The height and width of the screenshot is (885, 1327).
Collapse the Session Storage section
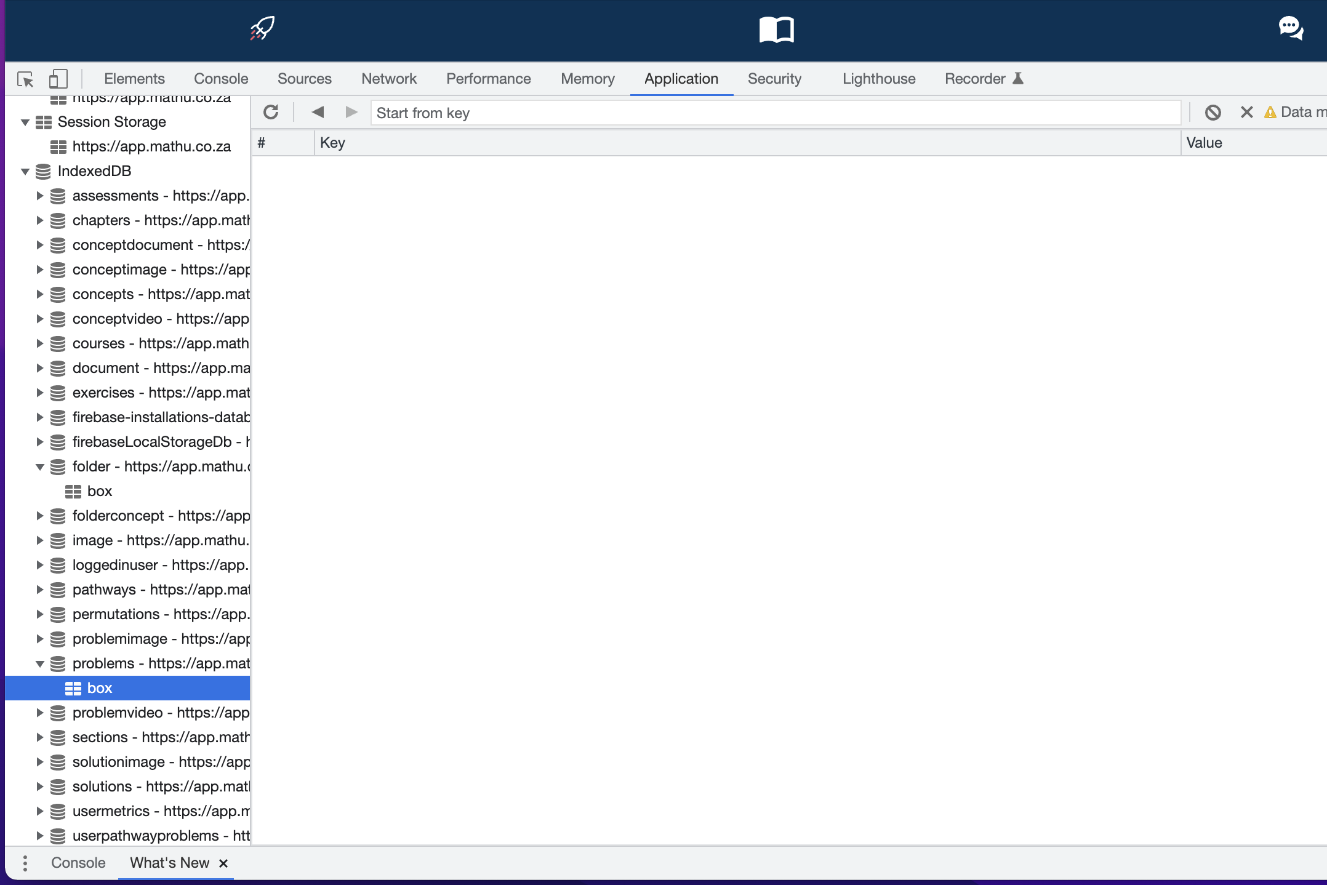(x=25, y=122)
